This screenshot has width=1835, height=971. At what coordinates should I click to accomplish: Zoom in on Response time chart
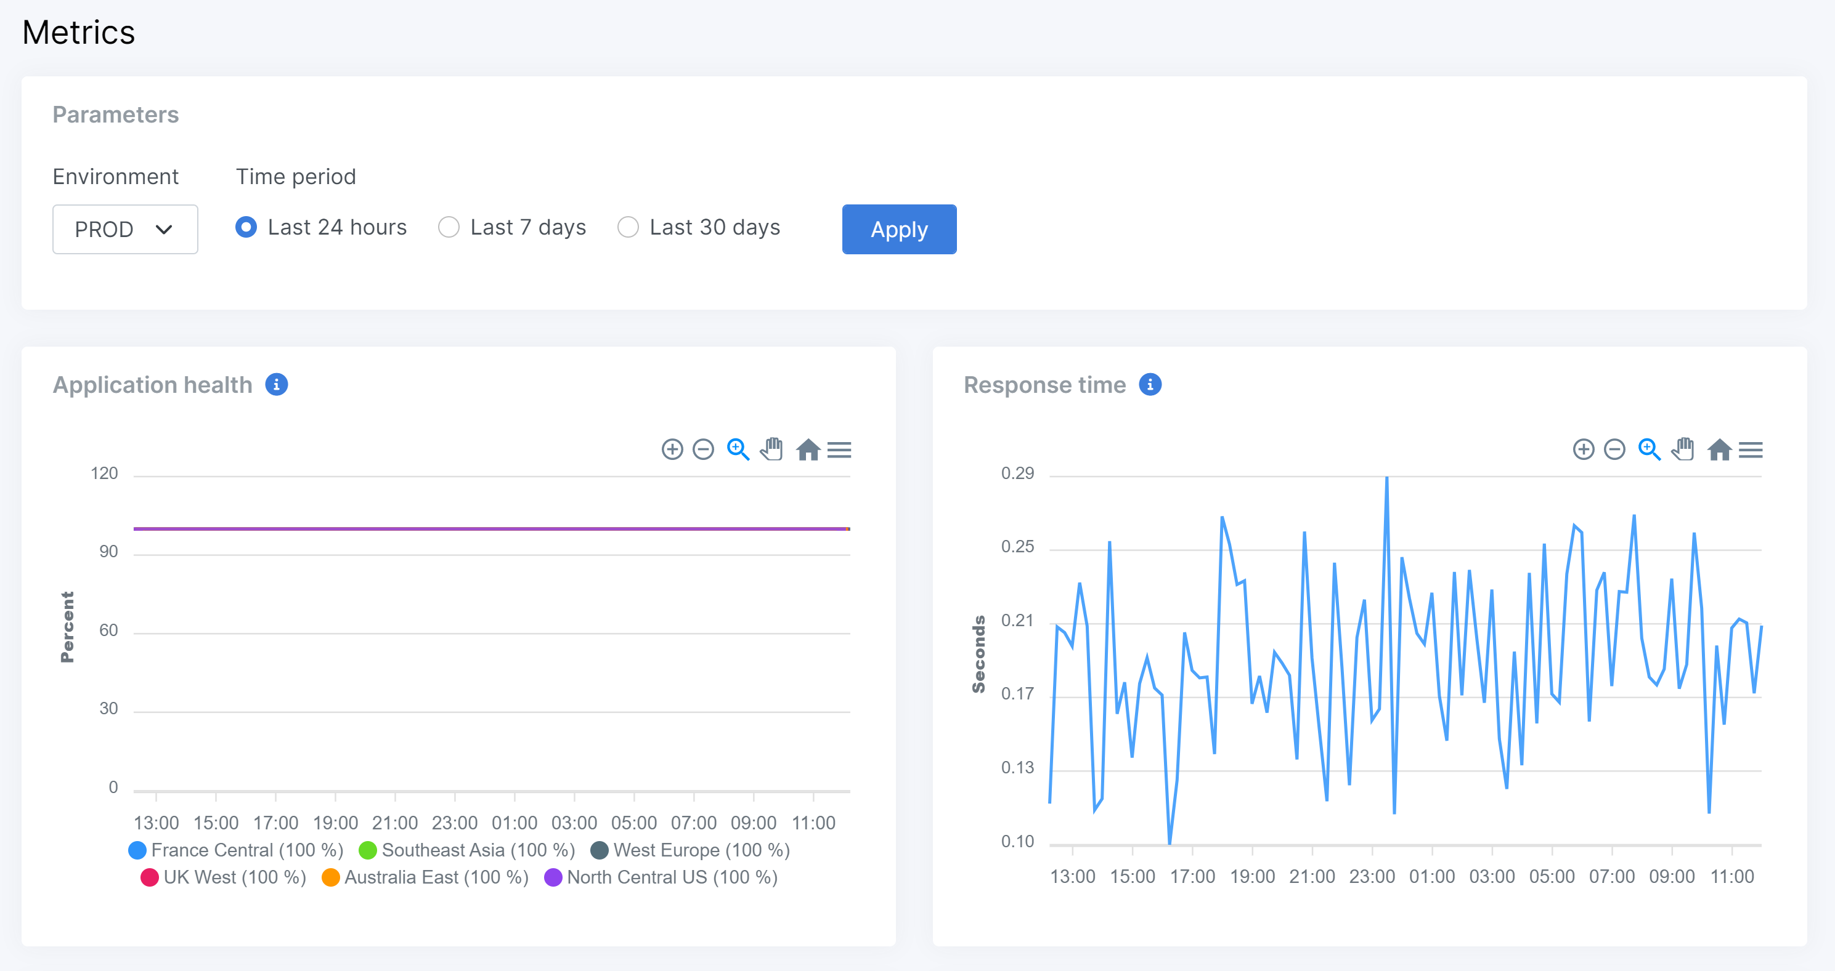pos(1583,449)
